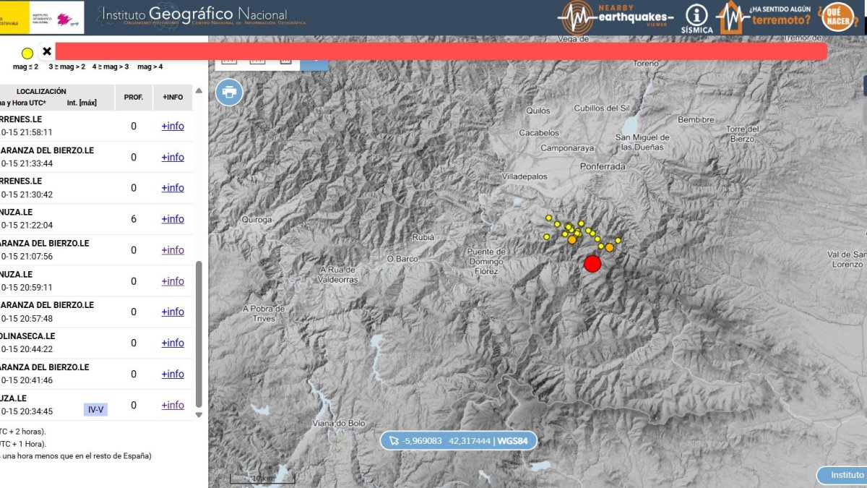This screenshot has height=488, width=867.
Task: Select the large red earthquake marker
Action: (x=592, y=264)
